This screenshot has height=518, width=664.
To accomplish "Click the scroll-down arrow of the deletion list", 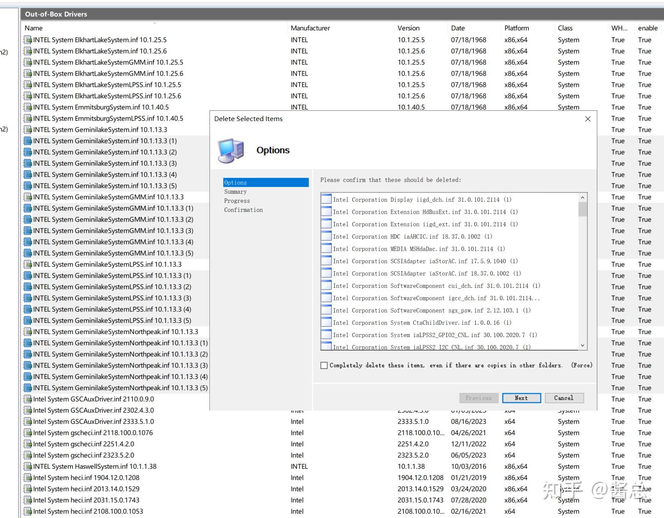I will click(x=582, y=345).
